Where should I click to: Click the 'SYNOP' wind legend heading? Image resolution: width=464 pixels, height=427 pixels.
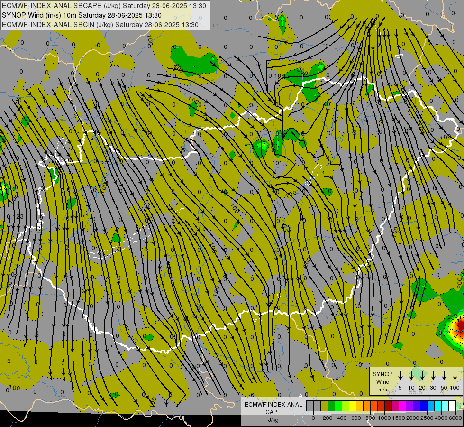click(382, 374)
